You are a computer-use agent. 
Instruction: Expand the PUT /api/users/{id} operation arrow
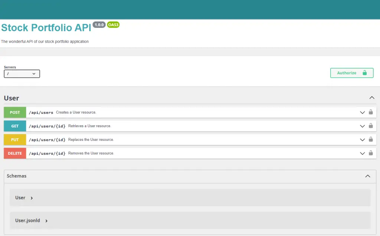(362, 140)
